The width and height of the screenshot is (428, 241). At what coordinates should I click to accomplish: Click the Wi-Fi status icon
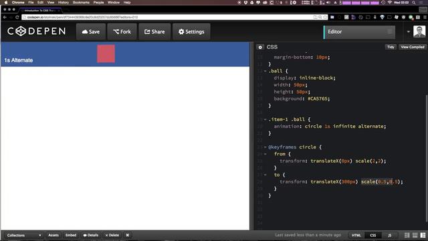click(389, 3)
